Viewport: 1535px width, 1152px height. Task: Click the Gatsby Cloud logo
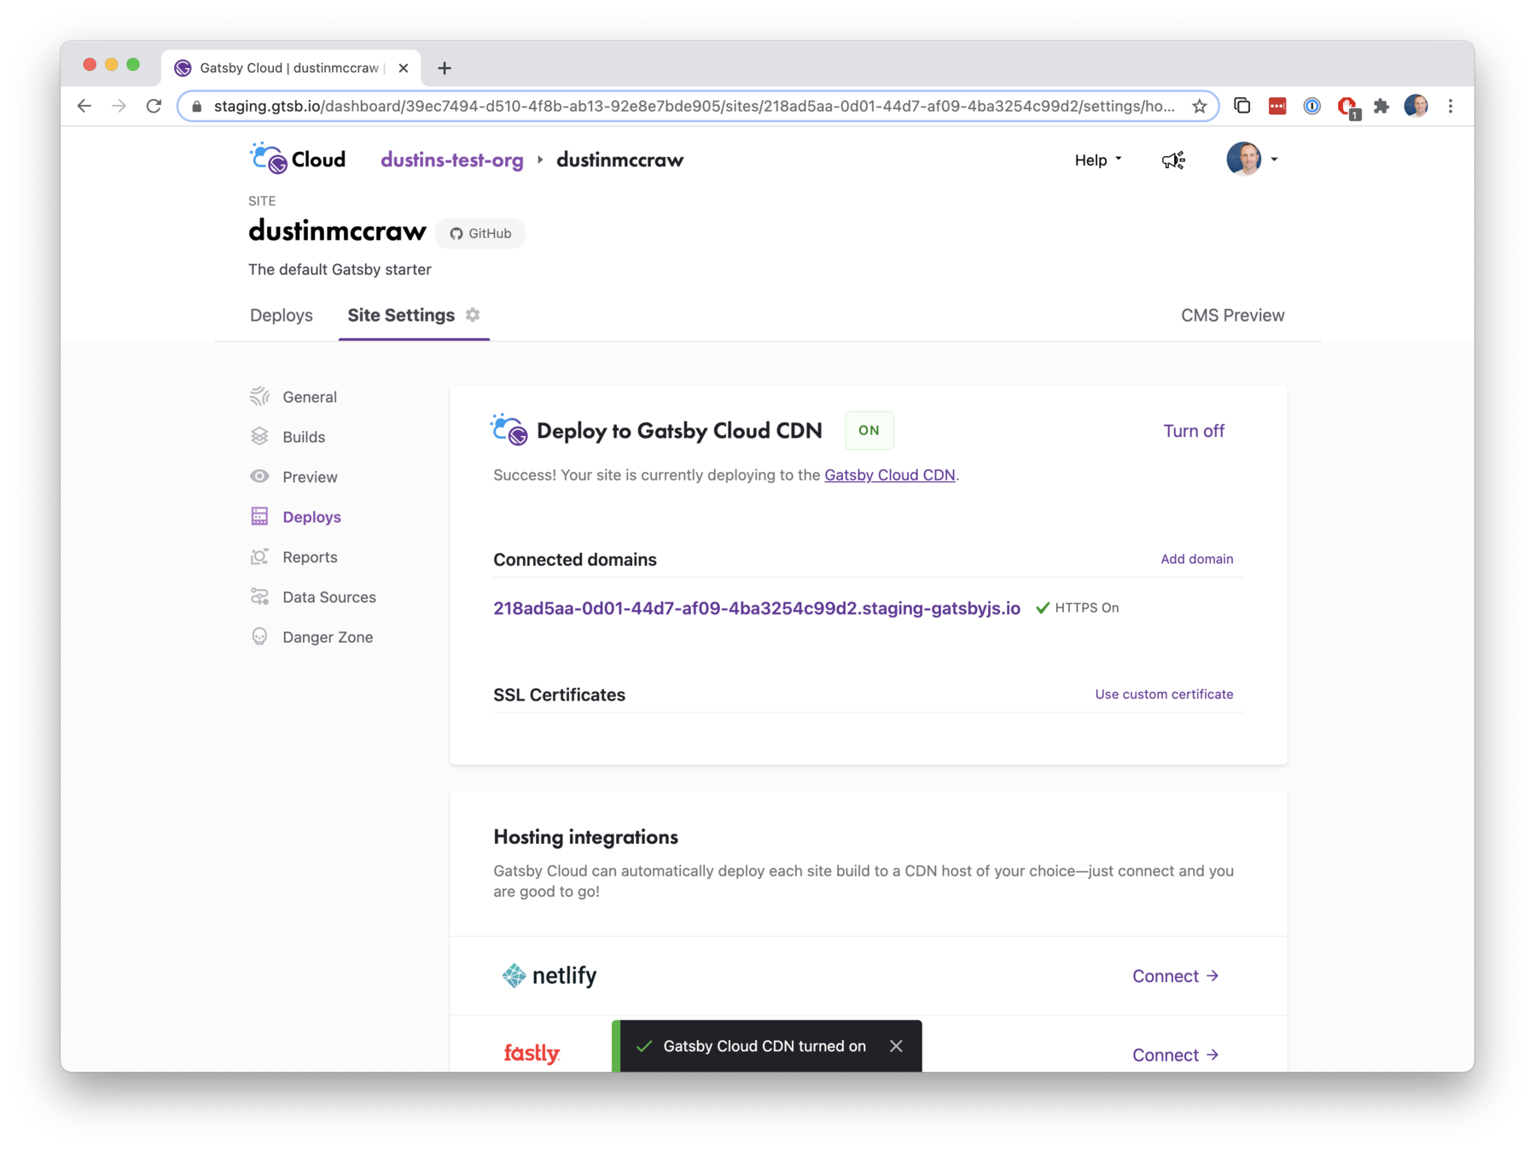[x=297, y=159]
